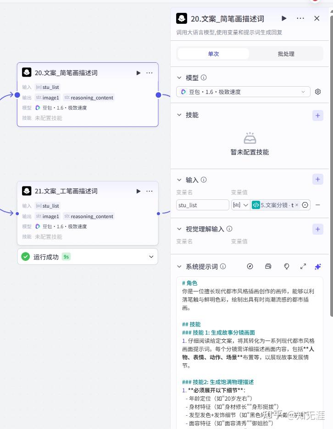Click the AI sparkle optimize prompt icon
Screen dimensions: 333x429
(x=318, y=266)
